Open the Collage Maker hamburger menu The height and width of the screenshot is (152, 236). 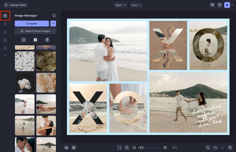[x=6, y=5]
